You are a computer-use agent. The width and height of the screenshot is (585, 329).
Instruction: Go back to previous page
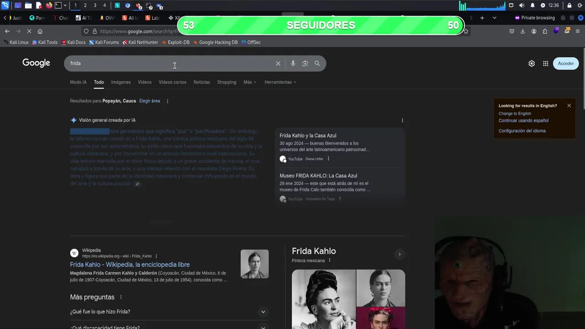tap(7, 31)
